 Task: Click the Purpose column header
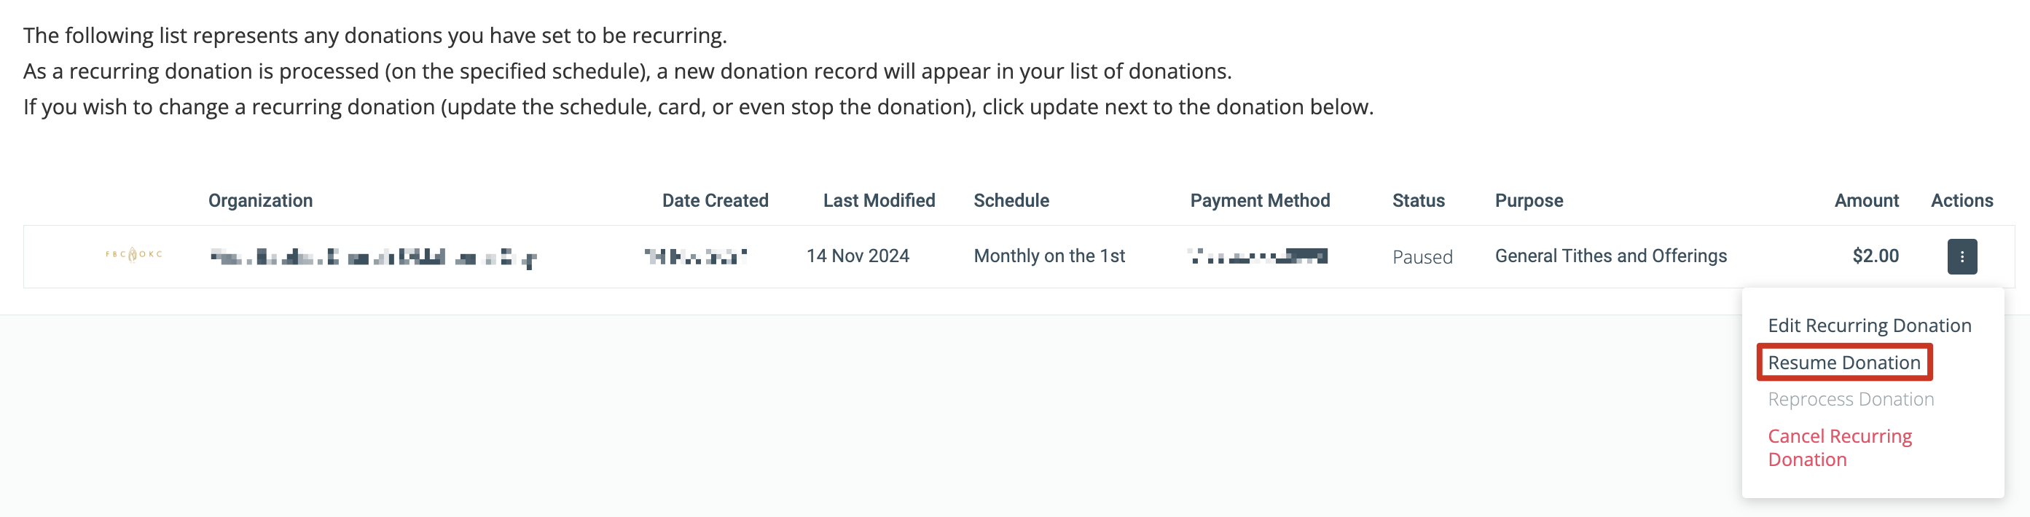tap(1529, 200)
